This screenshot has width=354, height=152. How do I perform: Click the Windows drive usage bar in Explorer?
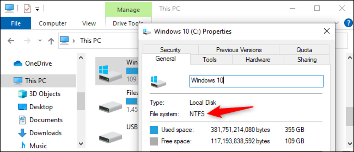click(132, 71)
